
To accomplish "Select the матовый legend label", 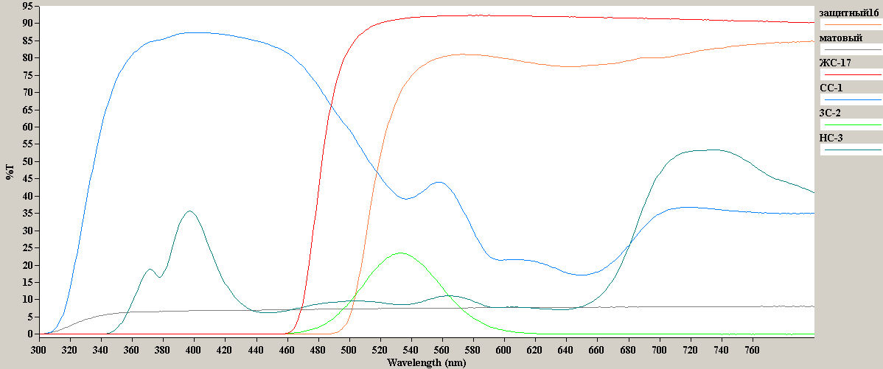I will pyautogui.click(x=840, y=38).
